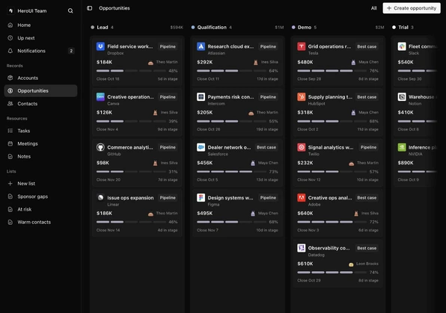Click the Pipeline tag on Field service card
Screen dimensions: 446x313
click(168, 46)
